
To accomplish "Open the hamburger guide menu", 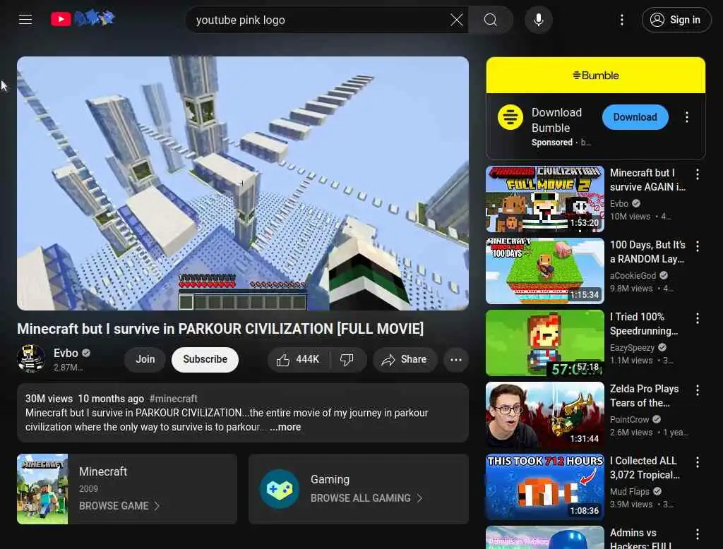I will click(25, 19).
